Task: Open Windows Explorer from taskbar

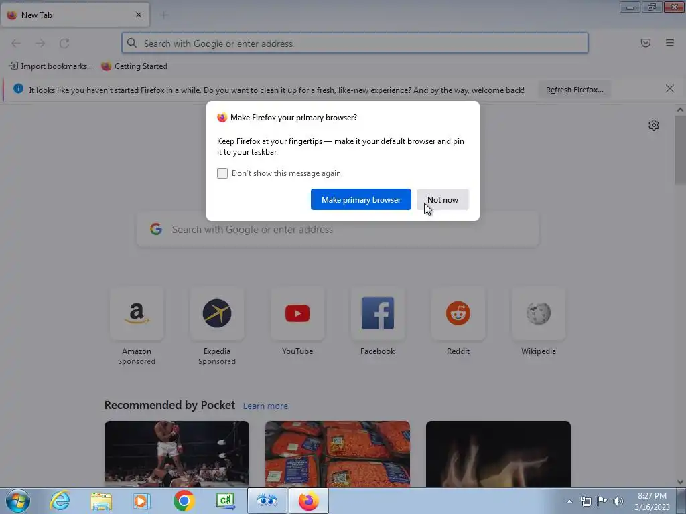Action: point(101,501)
